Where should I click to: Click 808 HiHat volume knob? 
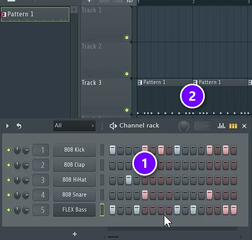coord(25,180)
